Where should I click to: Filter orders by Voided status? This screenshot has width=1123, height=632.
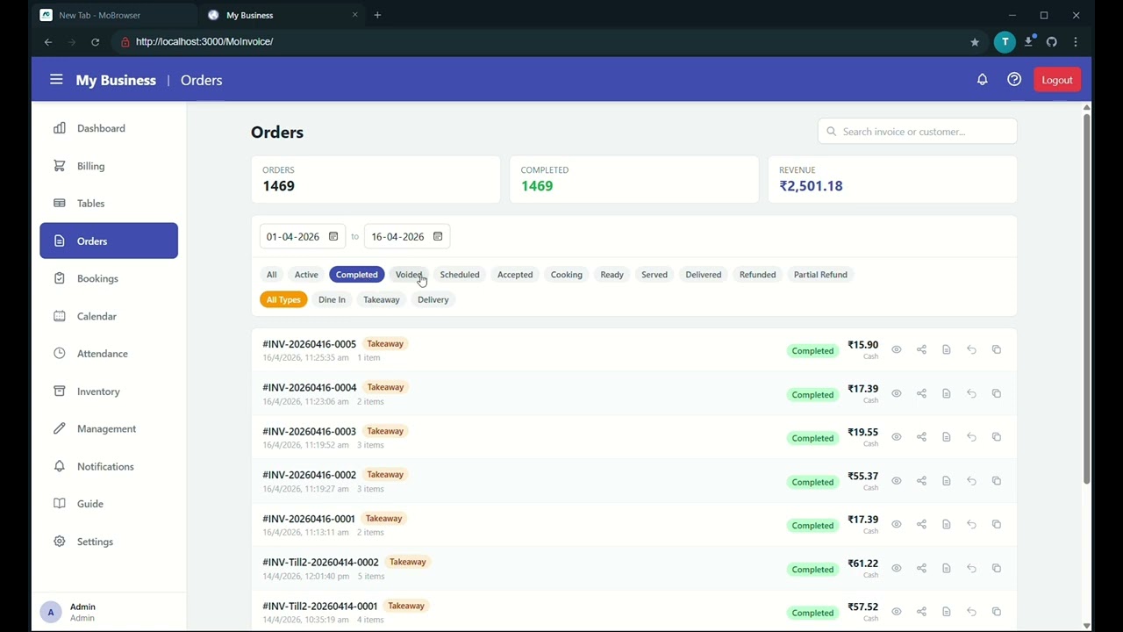click(x=409, y=275)
